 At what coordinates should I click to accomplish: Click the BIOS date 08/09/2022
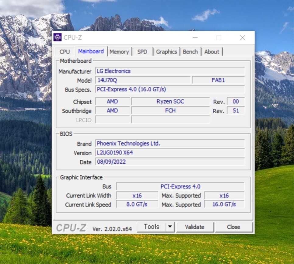170,162
